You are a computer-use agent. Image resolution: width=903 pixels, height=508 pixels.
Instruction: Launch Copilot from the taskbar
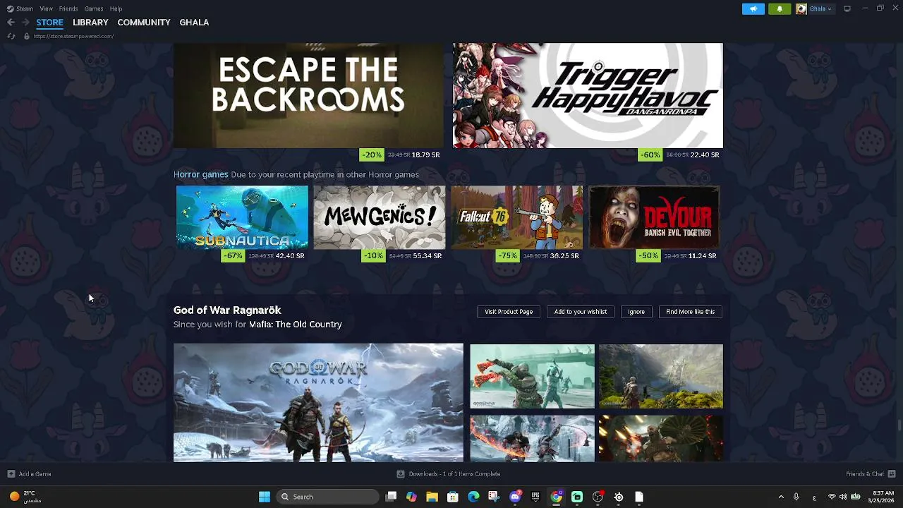tap(412, 497)
